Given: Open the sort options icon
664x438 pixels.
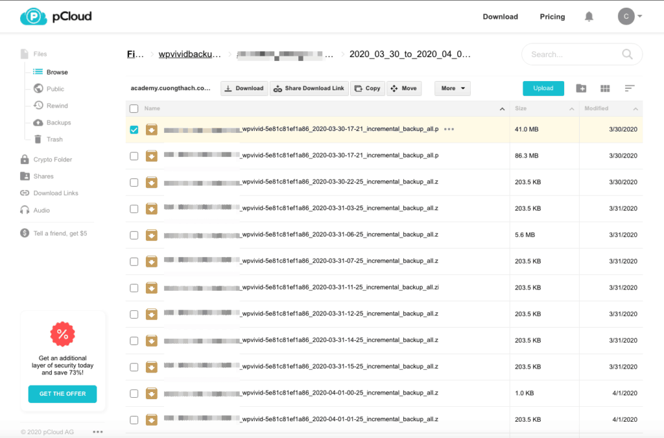Looking at the screenshot, I should (x=629, y=88).
